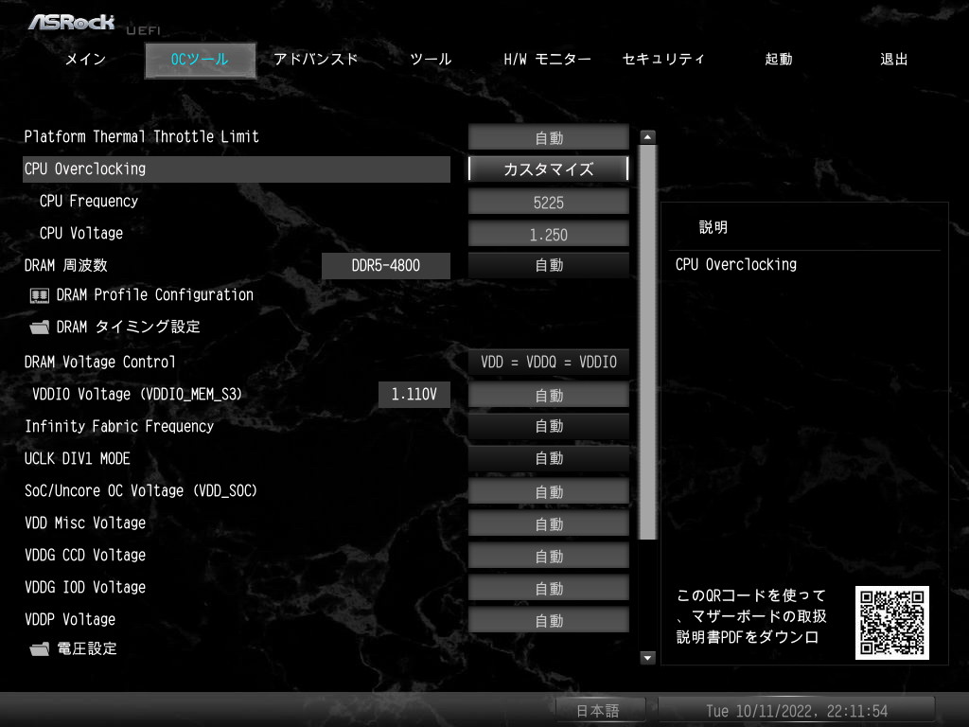Open Platform Thermal Throttle Limit 自動 dropdown
This screenshot has height=727, width=969.
click(549, 137)
